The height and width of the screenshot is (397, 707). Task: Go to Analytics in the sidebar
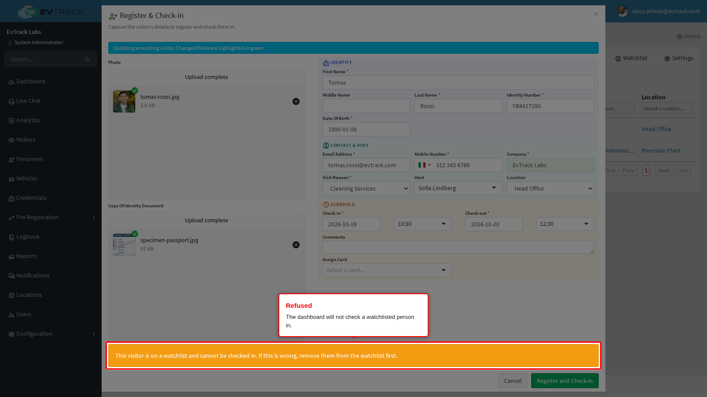[24, 120]
